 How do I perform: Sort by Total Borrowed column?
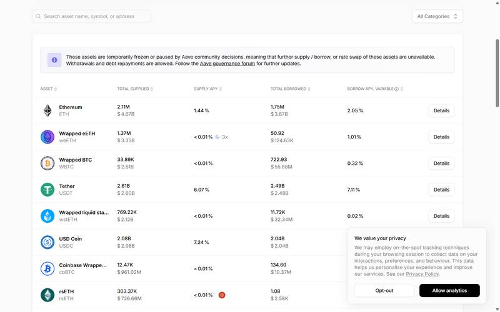290,89
